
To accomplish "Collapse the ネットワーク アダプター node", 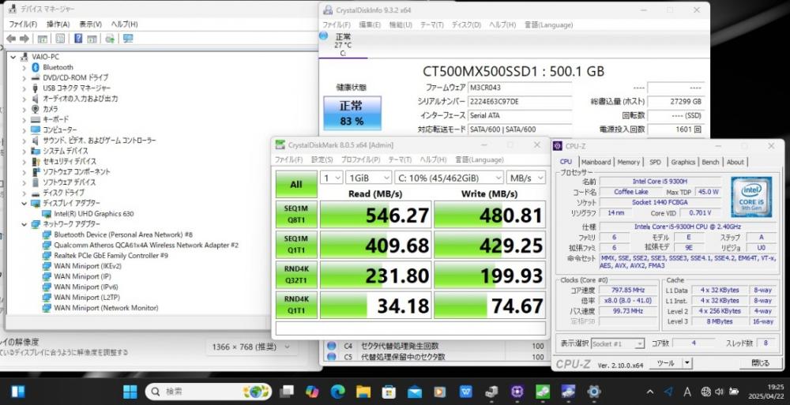I will [24, 224].
